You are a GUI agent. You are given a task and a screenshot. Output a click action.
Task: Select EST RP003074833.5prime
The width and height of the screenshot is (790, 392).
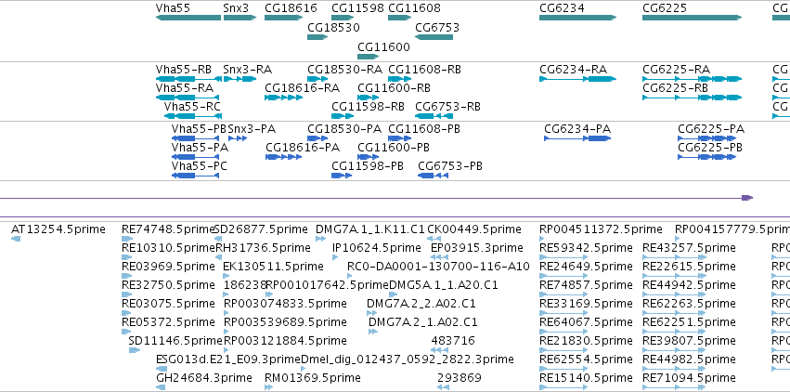point(227,313)
